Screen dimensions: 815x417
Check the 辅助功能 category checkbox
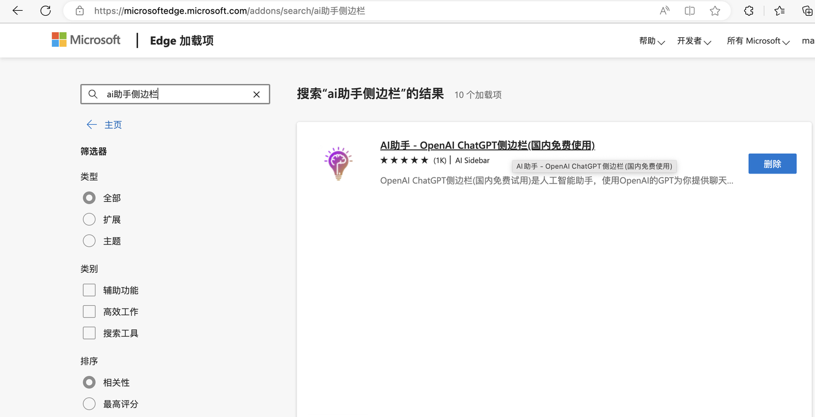pos(89,290)
